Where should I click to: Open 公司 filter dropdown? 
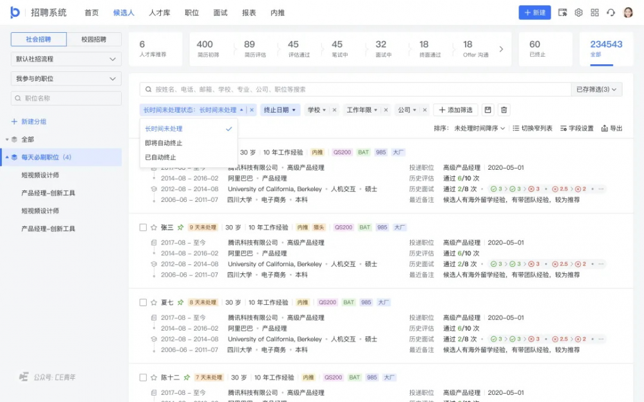[407, 110]
